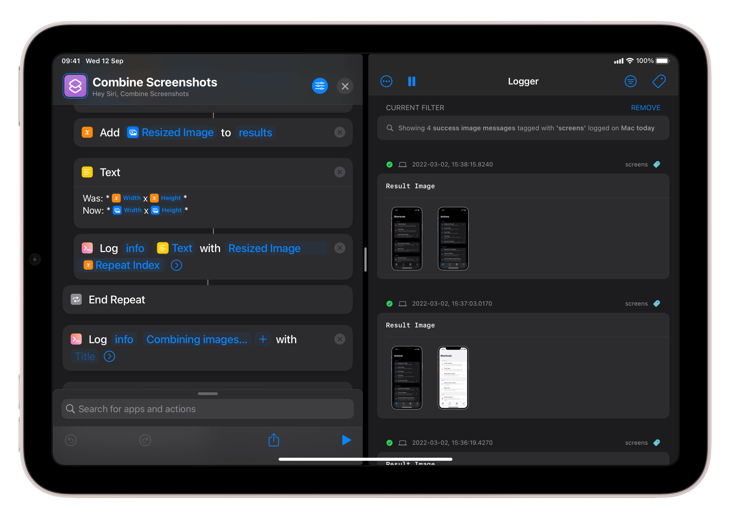This screenshot has height=519, width=731.
Task: Tap the undo arrow icon
Action: tap(71, 440)
